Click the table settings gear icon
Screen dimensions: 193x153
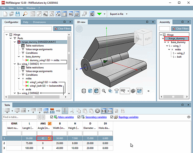click(x=188, y=117)
